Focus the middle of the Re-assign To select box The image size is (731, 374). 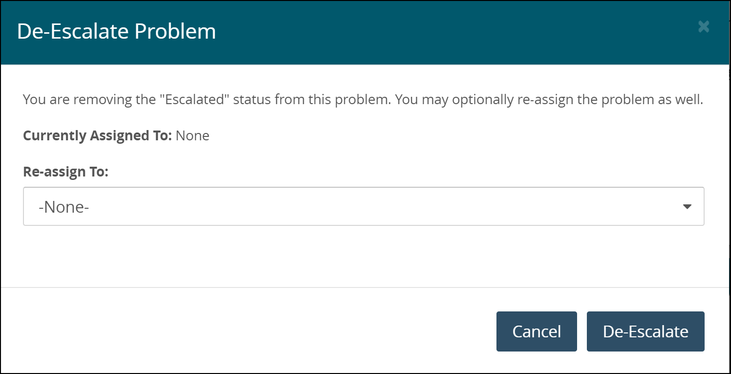pos(364,206)
